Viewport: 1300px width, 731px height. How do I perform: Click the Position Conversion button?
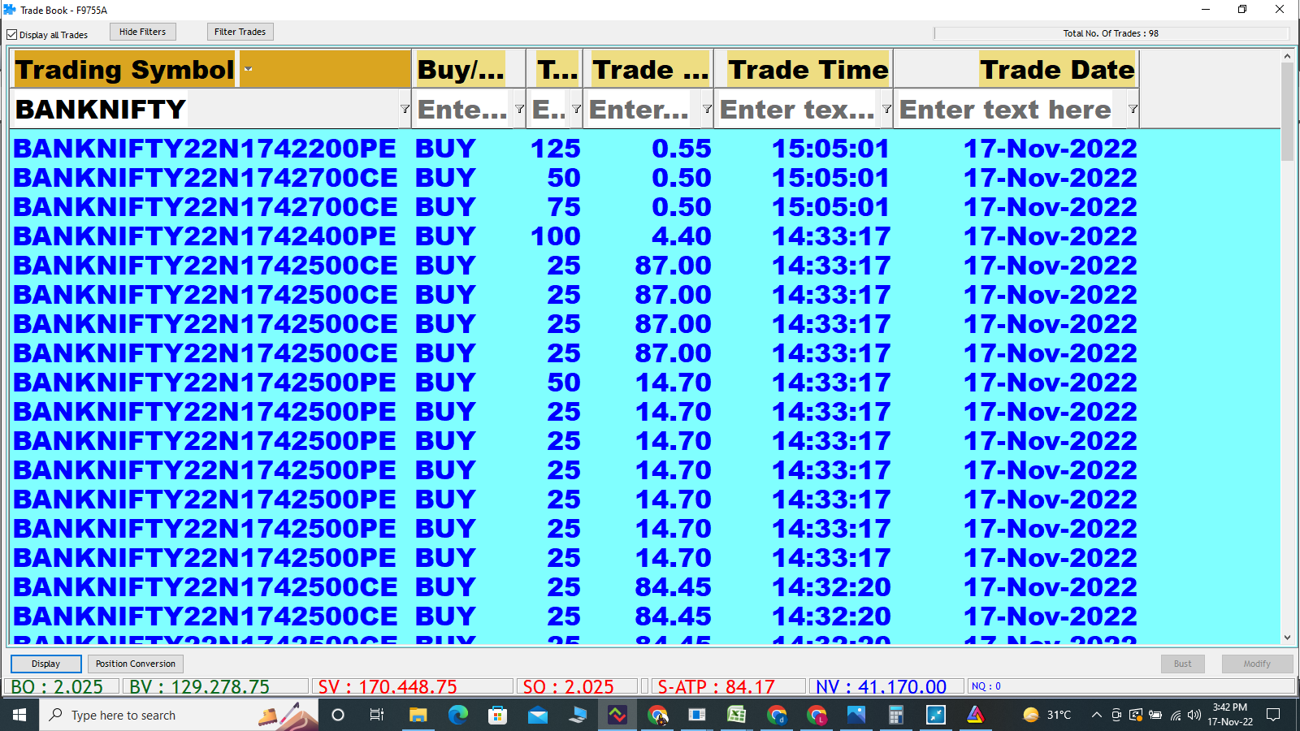pos(135,664)
